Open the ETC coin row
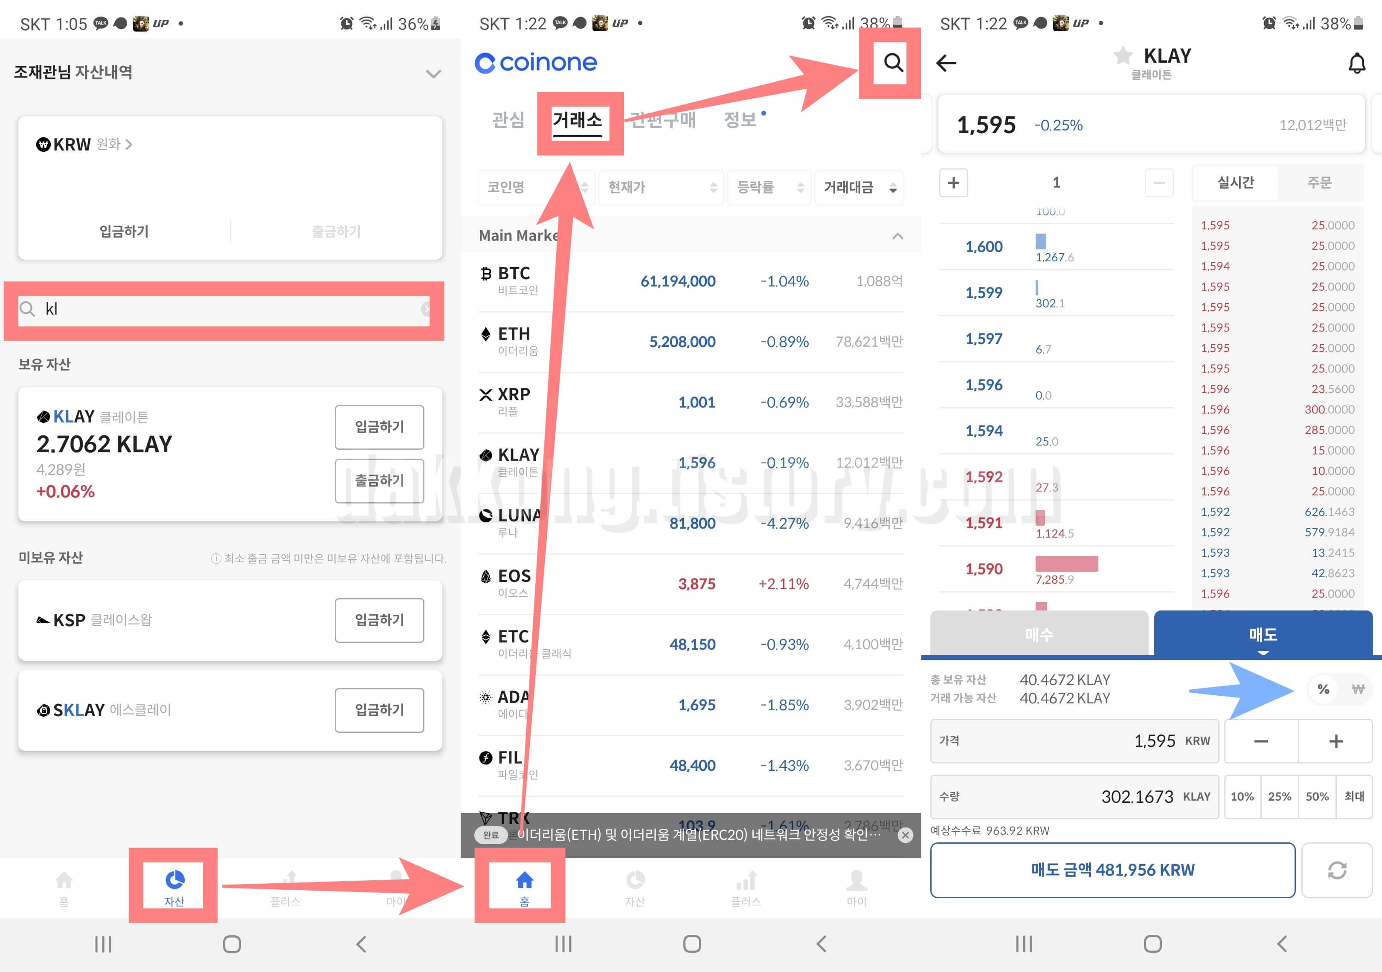Image resolution: width=1382 pixels, height=972 pixels. coord(691,644)
